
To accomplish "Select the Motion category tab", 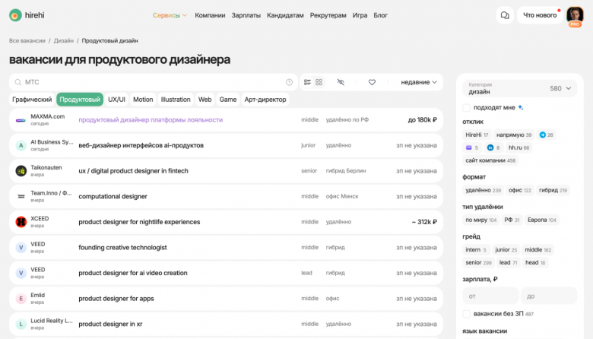I will [143, 100].
